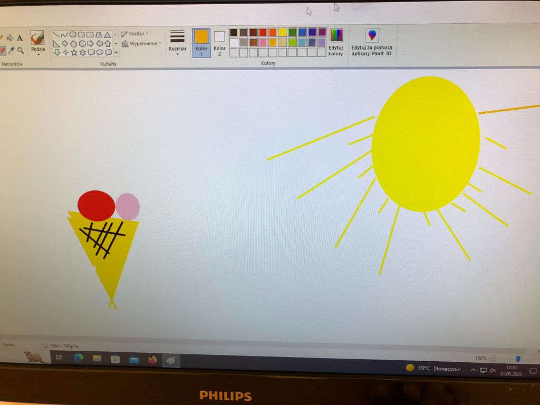Open the Wypełnienie fill dropdown
The image size is (540, 405).
(x=141, y=43)
